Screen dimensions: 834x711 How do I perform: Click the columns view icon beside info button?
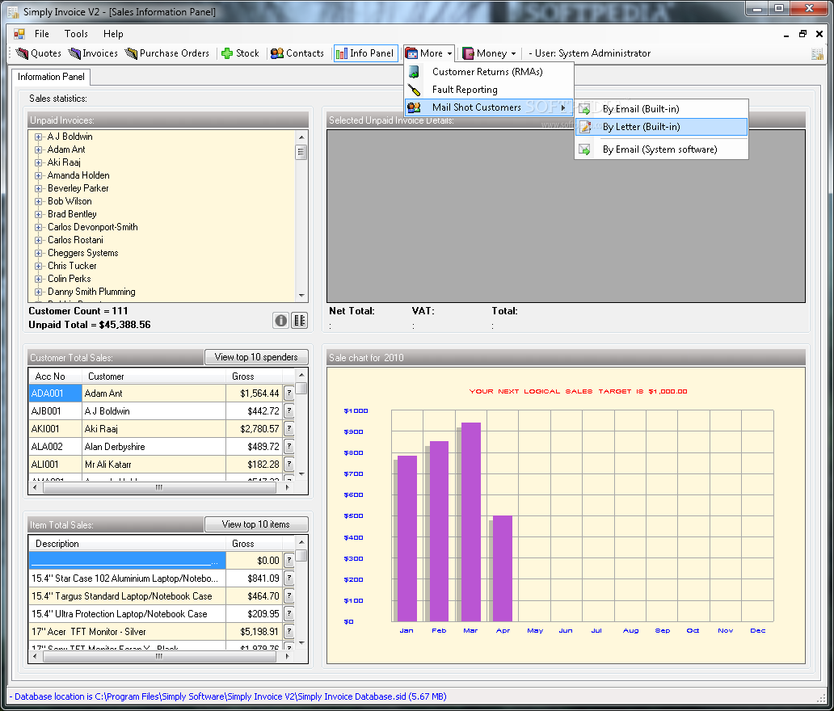300,320
